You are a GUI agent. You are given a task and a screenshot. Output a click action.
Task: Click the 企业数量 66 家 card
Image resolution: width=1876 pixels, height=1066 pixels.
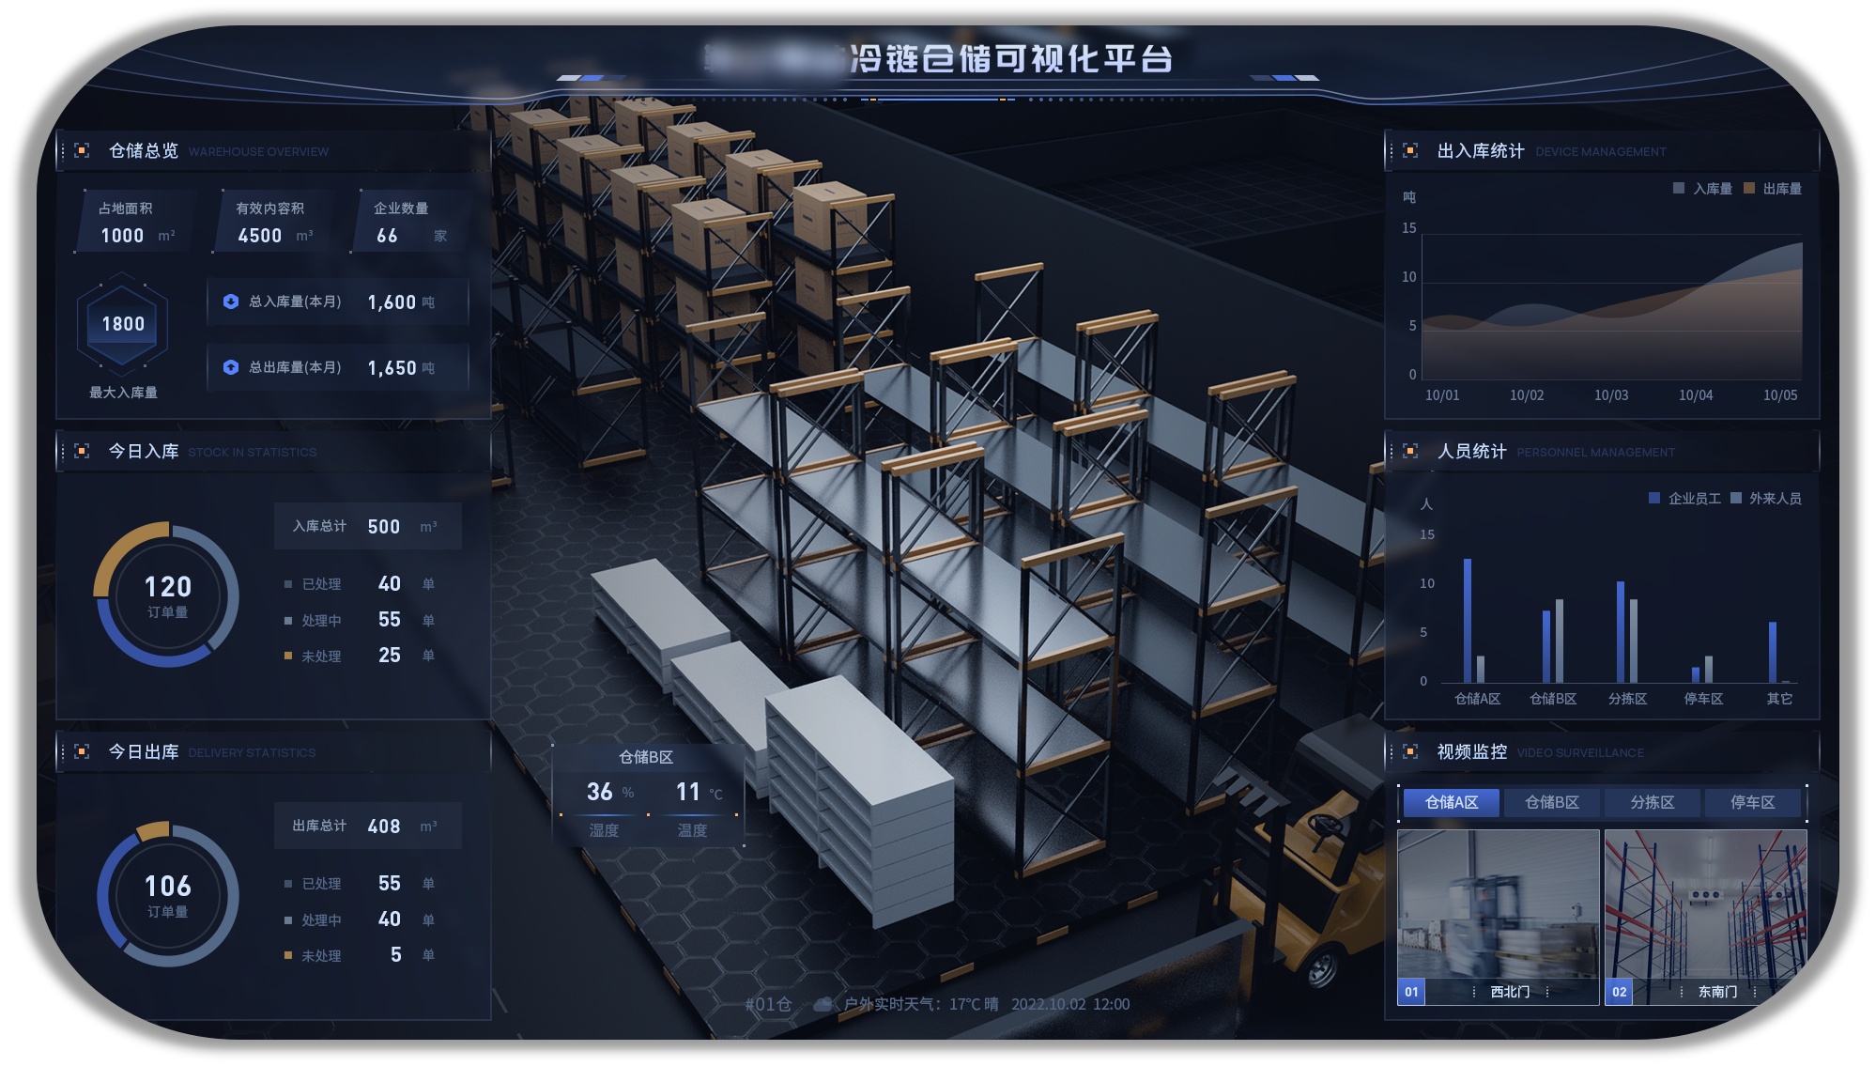coord(410,223)
